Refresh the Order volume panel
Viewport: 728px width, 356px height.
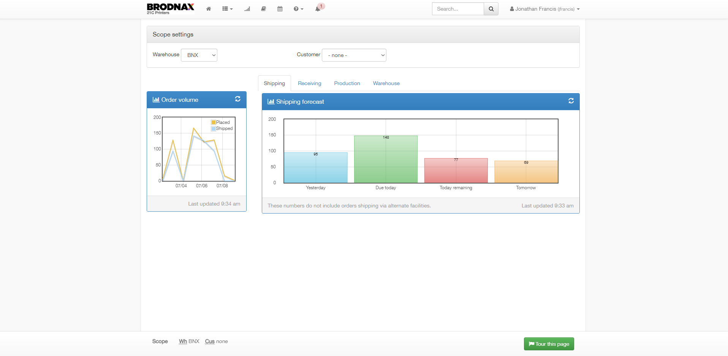tap(238, 99)
